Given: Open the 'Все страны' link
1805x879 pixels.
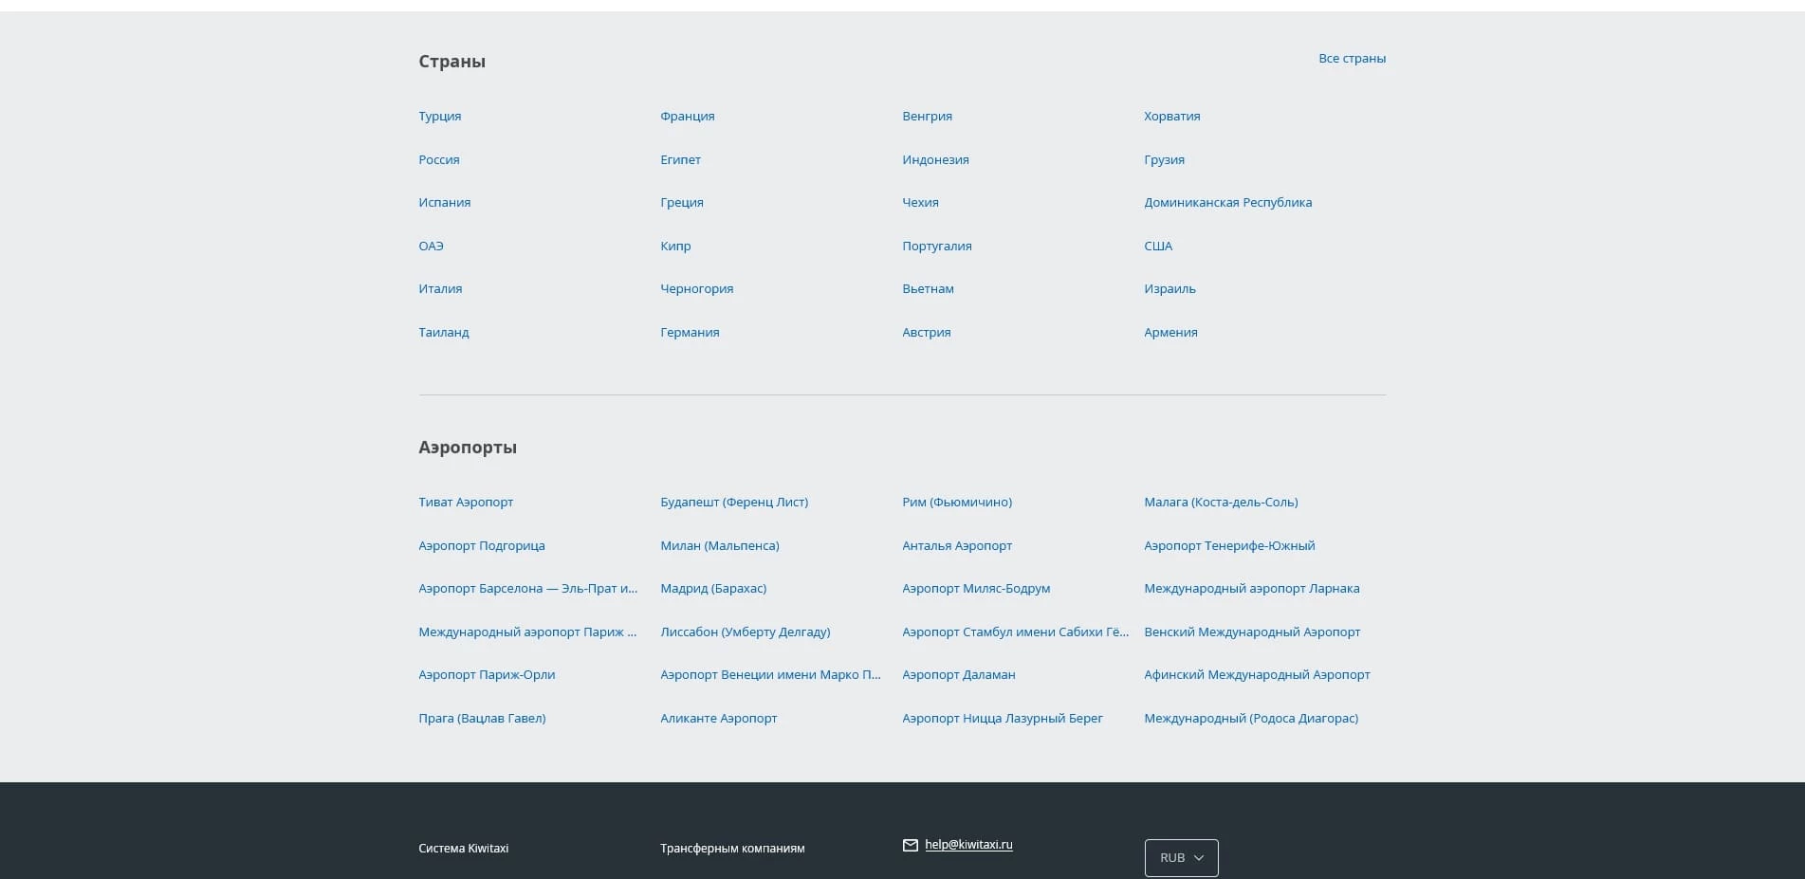Looking at the screenshot, I should coord(1352,59).
